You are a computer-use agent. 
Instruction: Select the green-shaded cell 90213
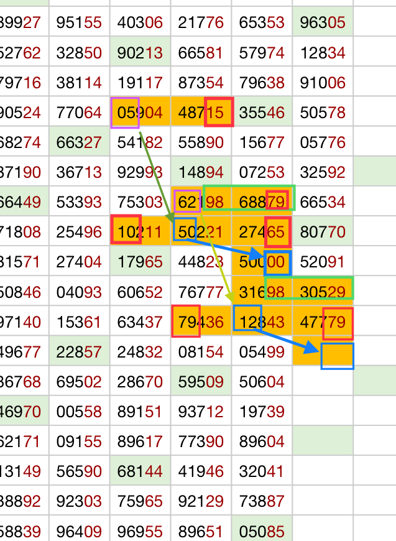140,53
